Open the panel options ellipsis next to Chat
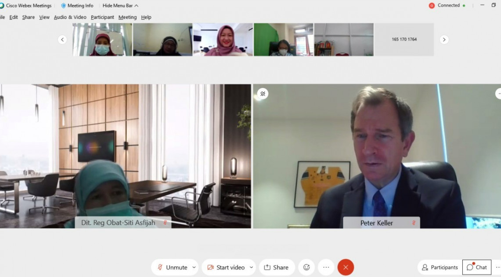The image size is (501, 277). [x=498, y=267]
